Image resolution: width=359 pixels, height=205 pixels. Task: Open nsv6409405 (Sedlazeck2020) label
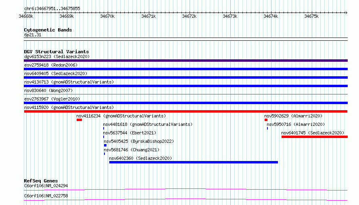(x=56, y=73)
